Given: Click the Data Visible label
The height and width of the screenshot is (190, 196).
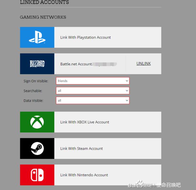Looking at the screenshot, I should [x=33, y=100].
